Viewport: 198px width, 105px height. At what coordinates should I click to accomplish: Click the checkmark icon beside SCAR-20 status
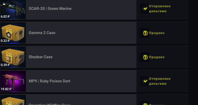tap(145, 9)
